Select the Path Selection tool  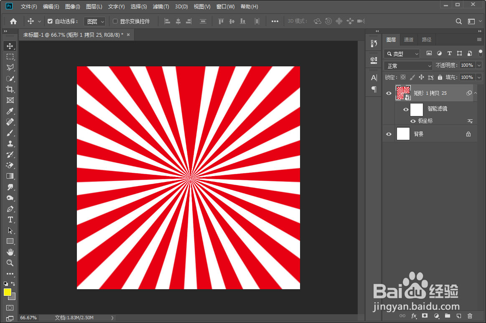point(10,230)
